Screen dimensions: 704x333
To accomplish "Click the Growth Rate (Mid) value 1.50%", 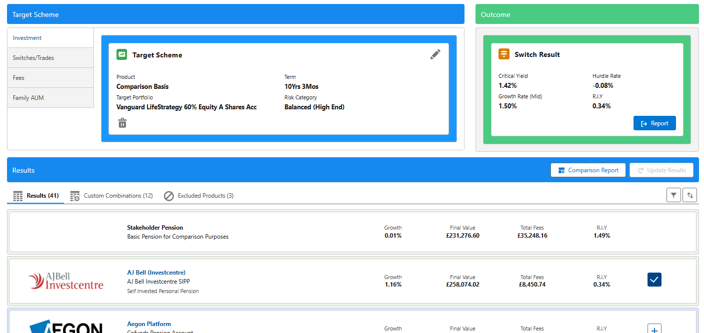I will [x=507, y=106].
